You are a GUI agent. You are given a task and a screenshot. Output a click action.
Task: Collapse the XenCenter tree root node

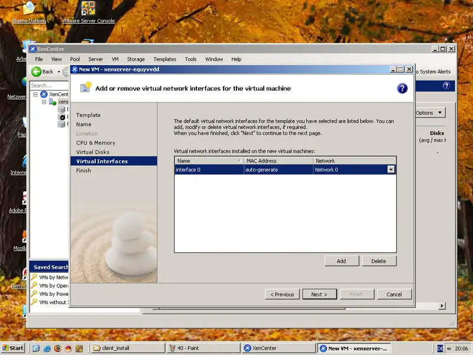35,94
